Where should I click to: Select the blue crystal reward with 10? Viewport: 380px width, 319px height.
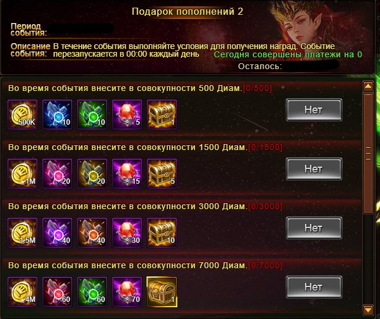coord(57,115)
